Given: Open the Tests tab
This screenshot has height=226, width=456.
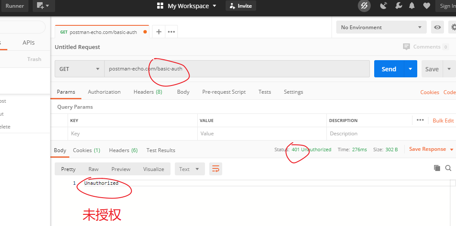Looking at the screenshot, I should [265, 92].
